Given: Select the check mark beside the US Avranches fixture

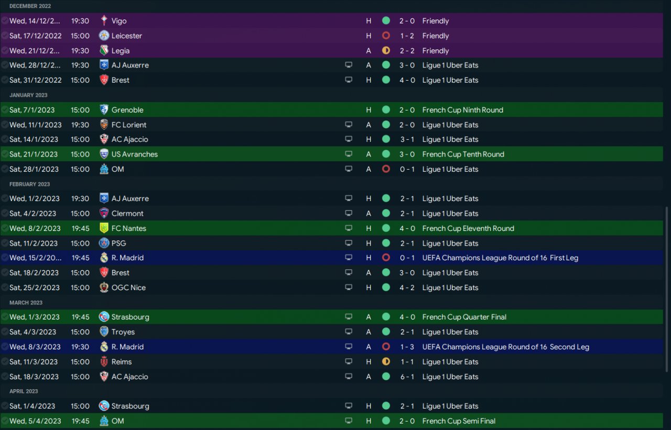Looking at the screenshot, I should coord(5,155).
